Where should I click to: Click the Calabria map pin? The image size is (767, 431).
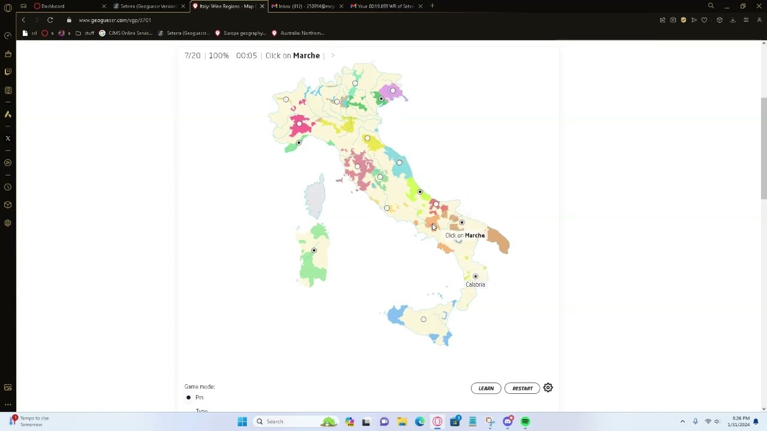[x=475, y=277]
